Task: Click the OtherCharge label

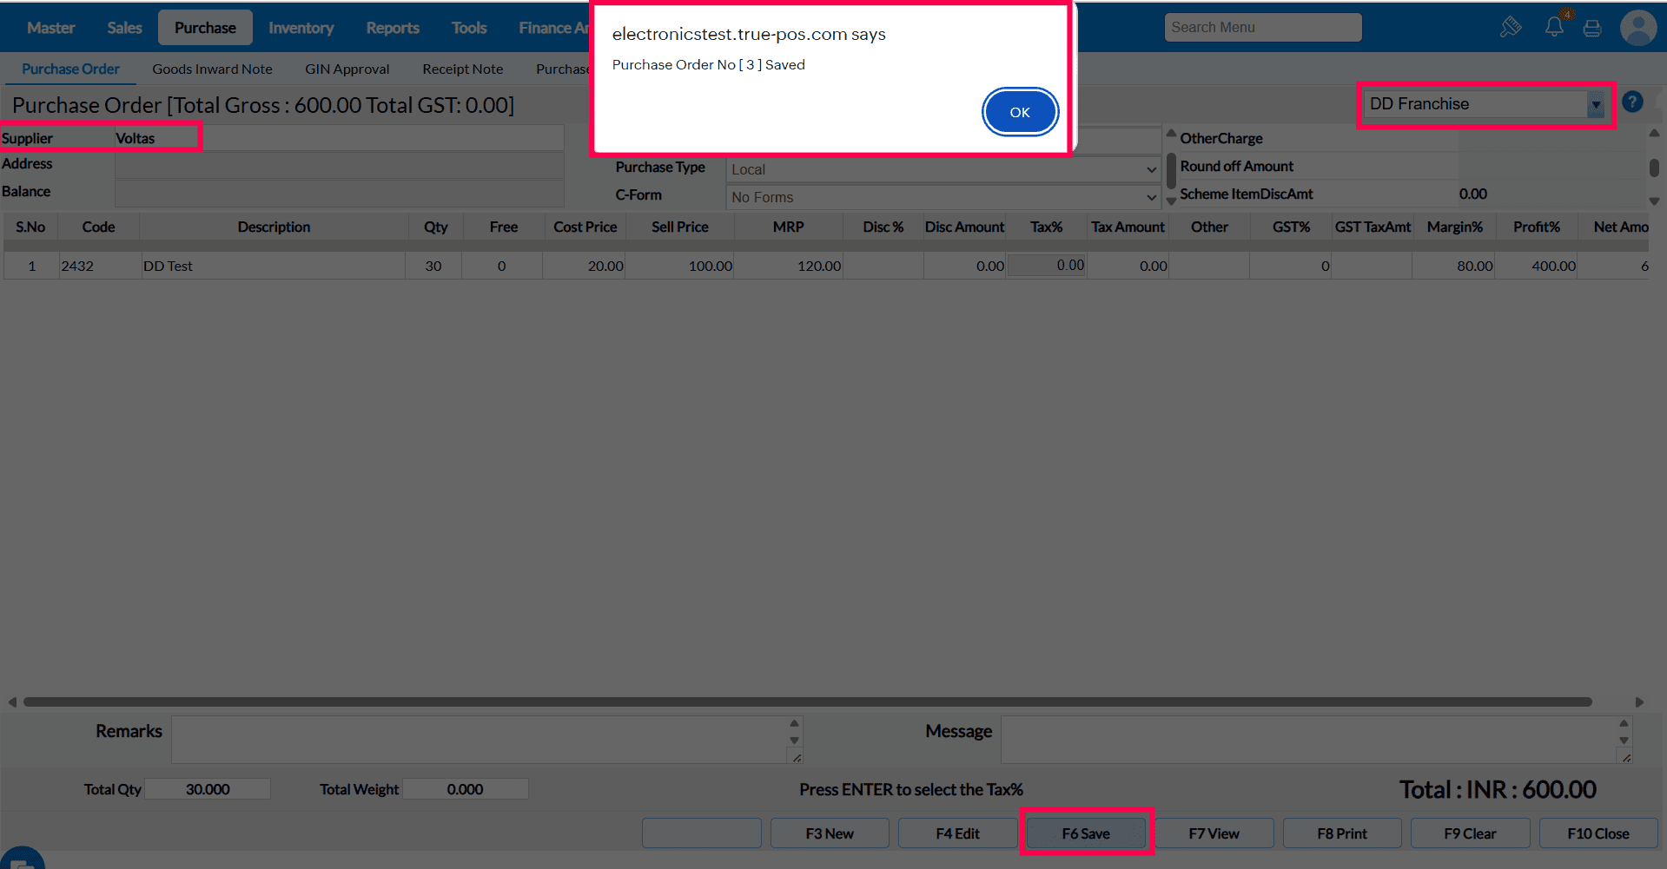Action: (x=1220, y=138)
